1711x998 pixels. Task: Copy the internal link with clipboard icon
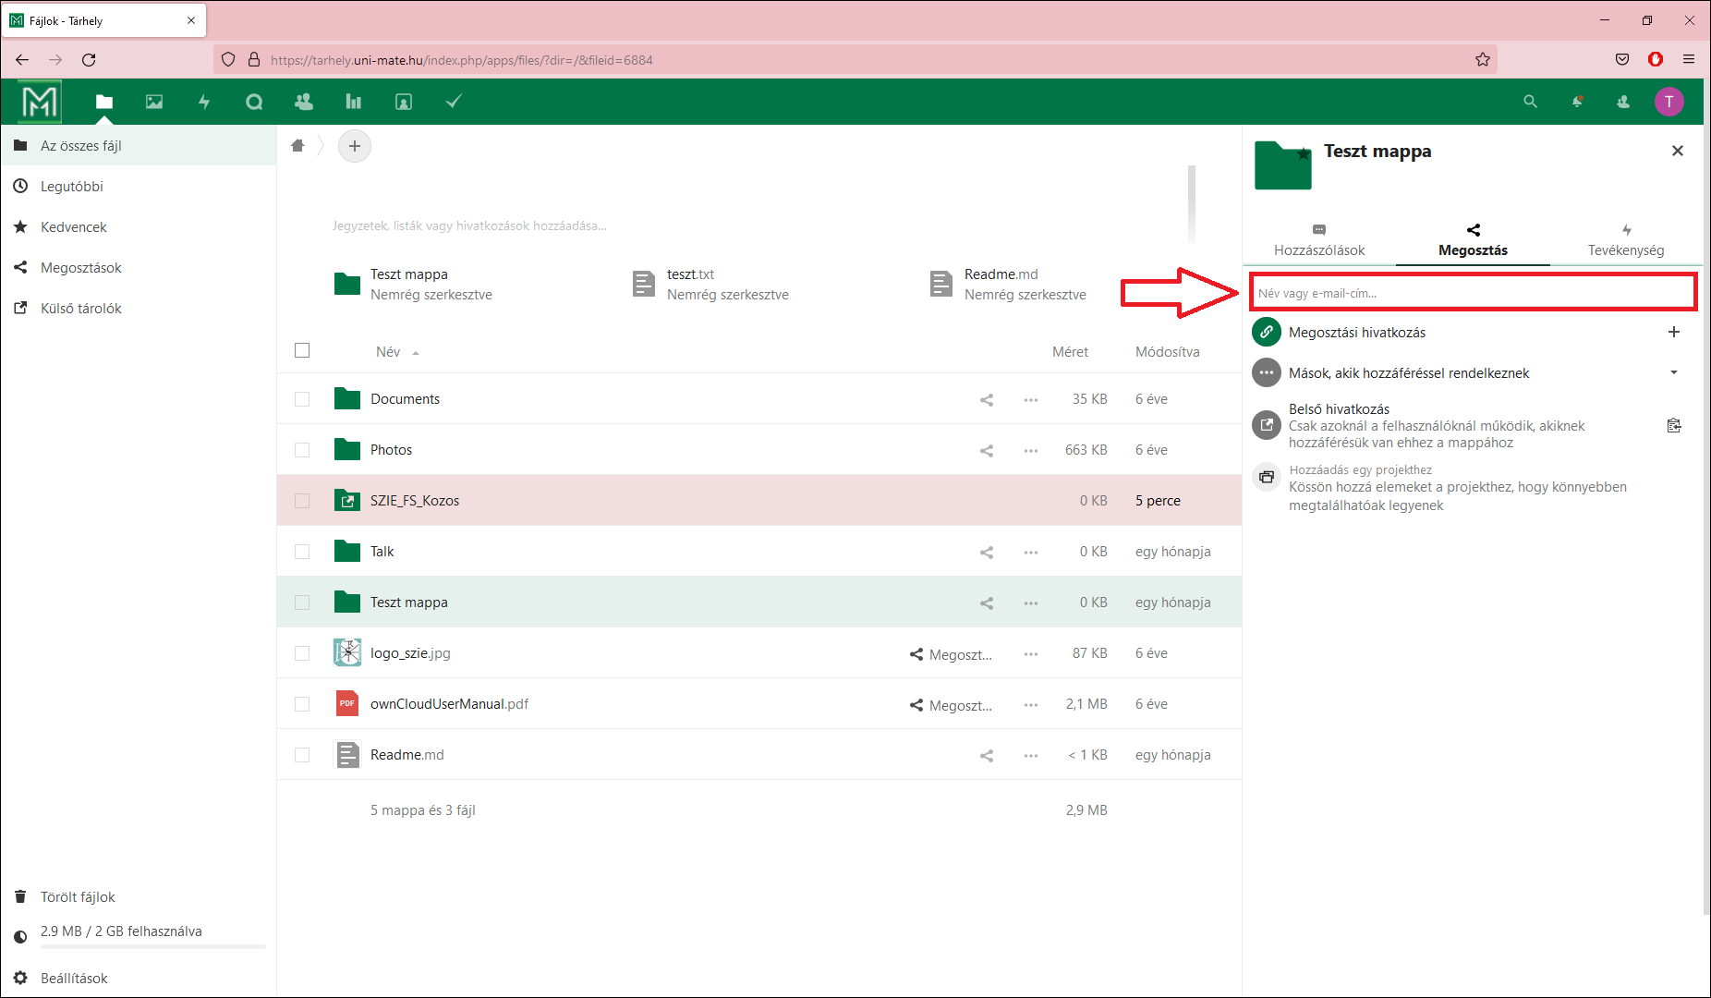pyautogui.click(x=1673, y=426)
